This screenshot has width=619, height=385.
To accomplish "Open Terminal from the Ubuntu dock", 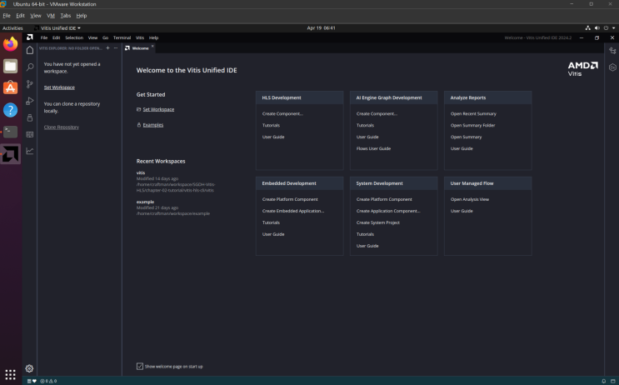I will coord(11,132).
